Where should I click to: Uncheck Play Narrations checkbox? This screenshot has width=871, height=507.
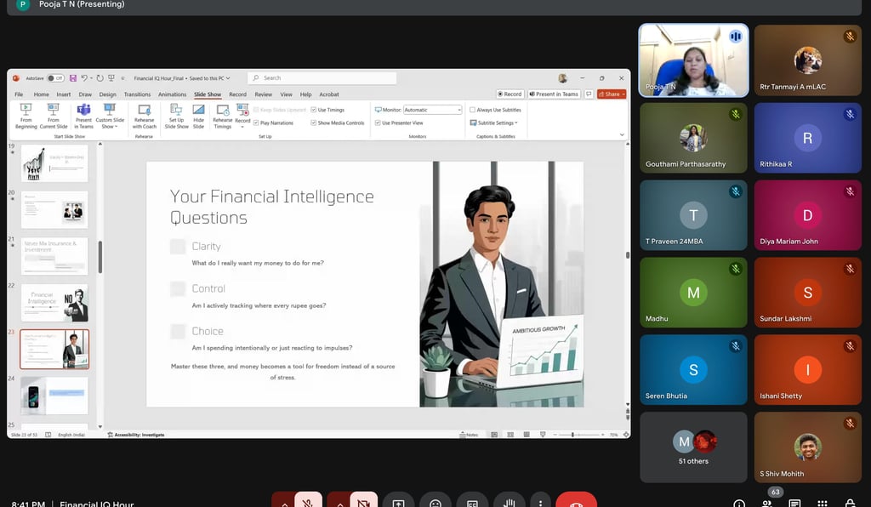click(x=256, y=122)
